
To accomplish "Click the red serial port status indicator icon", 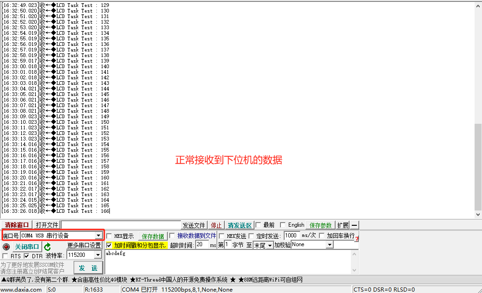I will pyautogui.click(x=6, y=247).
